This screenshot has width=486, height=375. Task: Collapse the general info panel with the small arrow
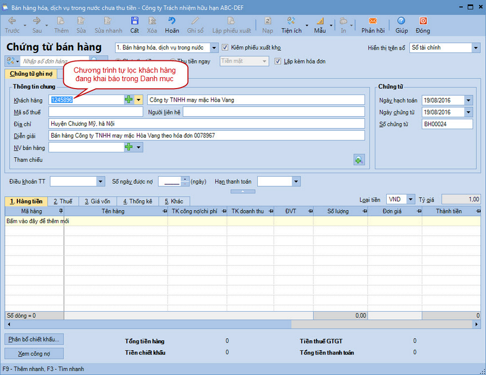point(243,191)
